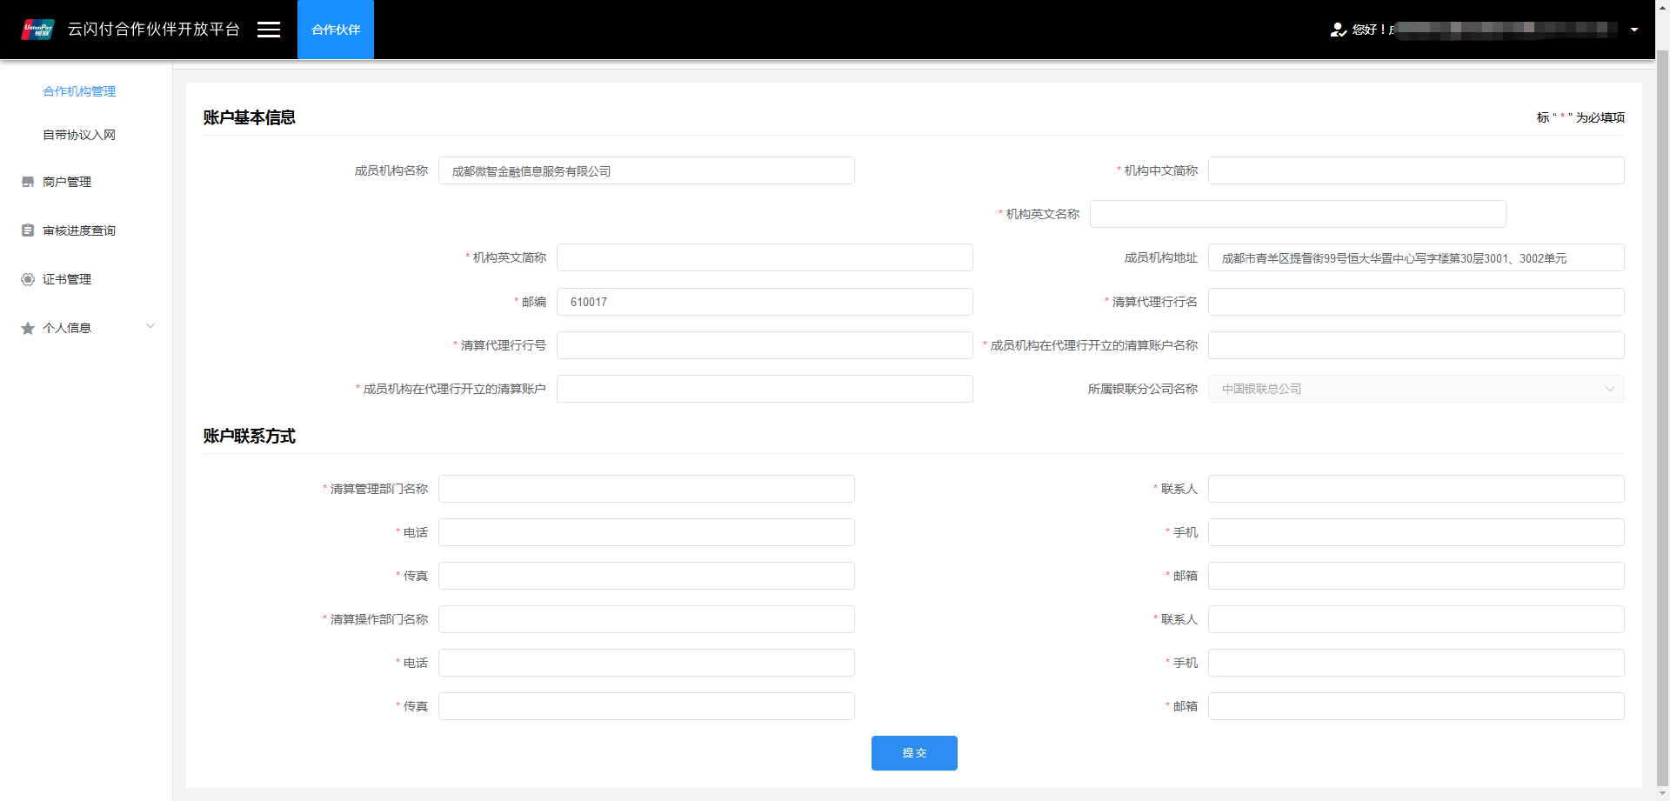Click the 账户联系方式 heading

point(250,436)
